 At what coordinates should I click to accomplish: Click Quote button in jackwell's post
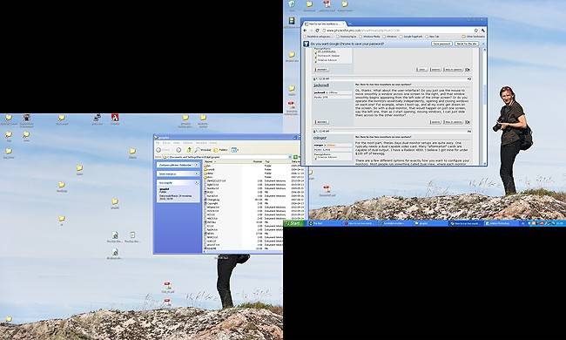pos(436,122)
